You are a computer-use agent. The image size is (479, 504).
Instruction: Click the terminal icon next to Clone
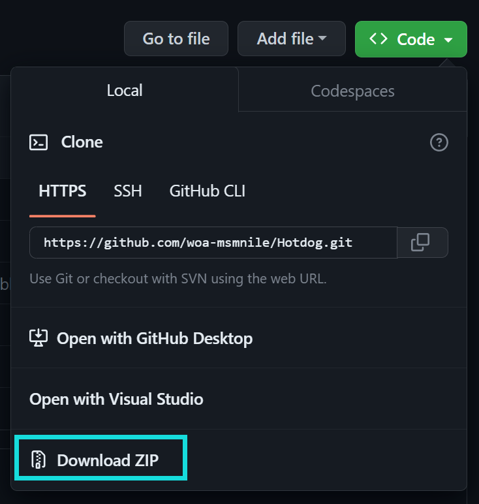coord(39,142)
